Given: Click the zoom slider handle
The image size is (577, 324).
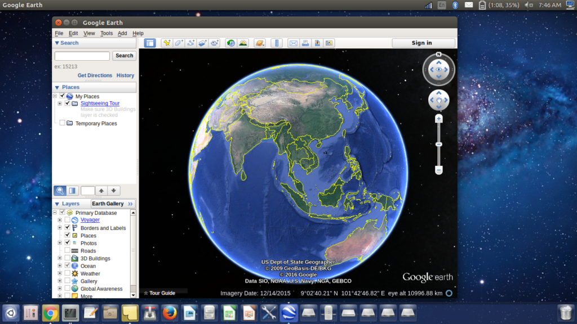Looking at the screenshot, I should coord(439,145).
